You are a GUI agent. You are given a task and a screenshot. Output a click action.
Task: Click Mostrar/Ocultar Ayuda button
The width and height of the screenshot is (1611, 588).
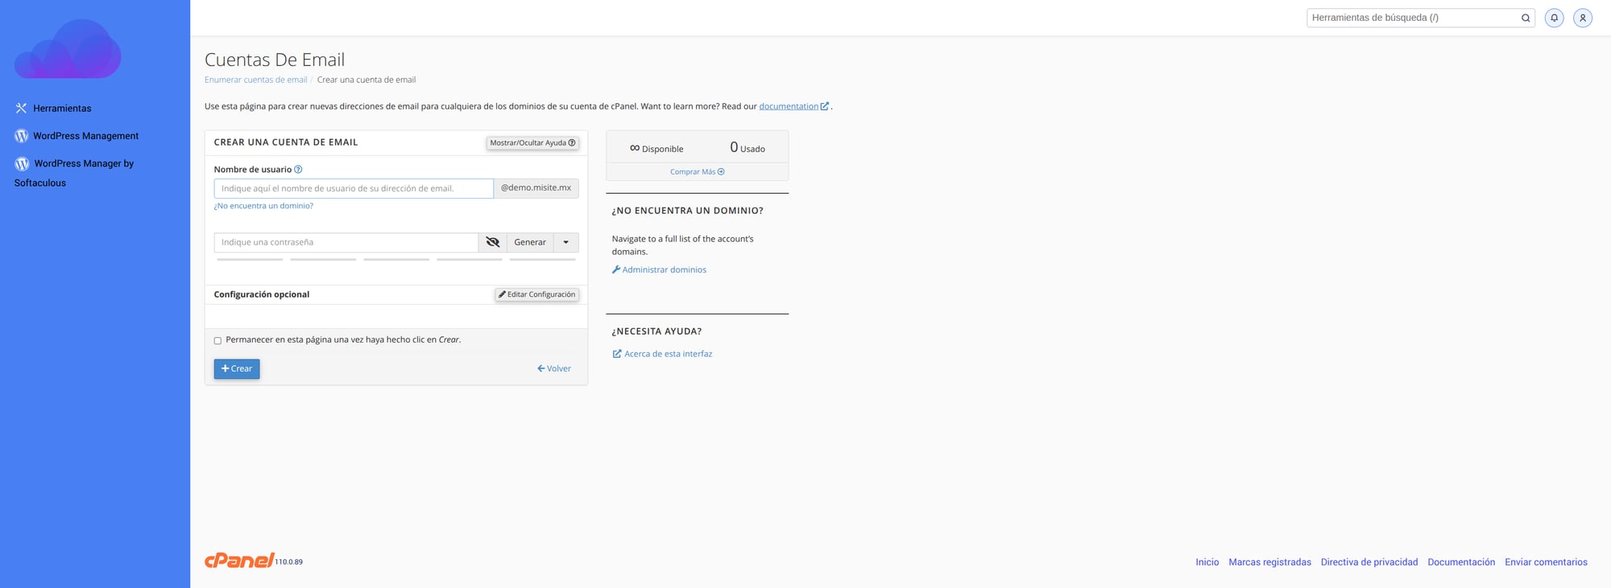pos(532,142)
